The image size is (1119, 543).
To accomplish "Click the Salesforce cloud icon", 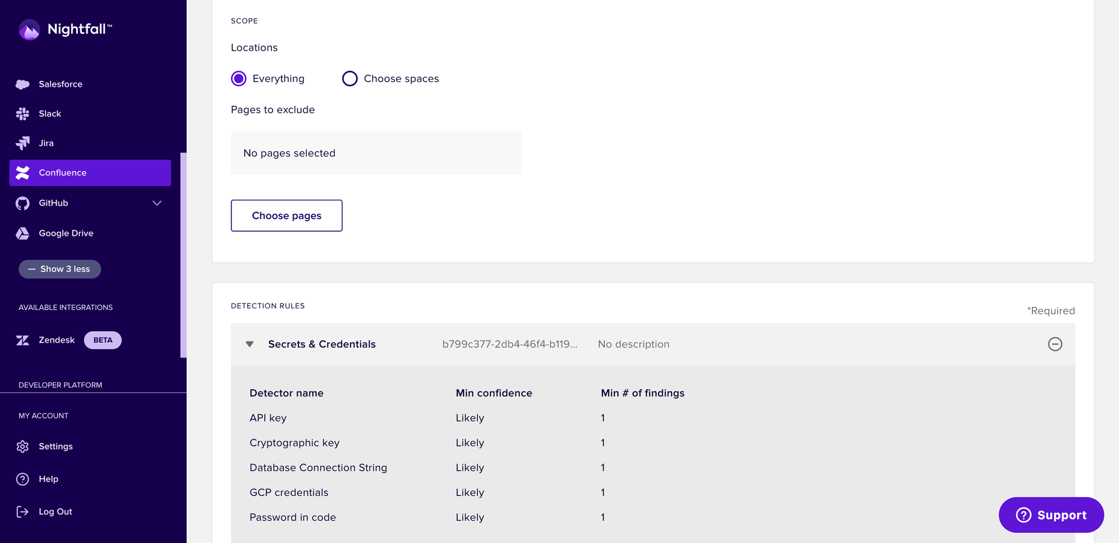I will point(22,84).
